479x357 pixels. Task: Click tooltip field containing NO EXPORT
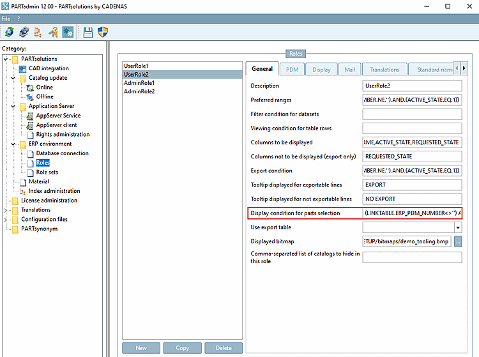coord(412,199)
